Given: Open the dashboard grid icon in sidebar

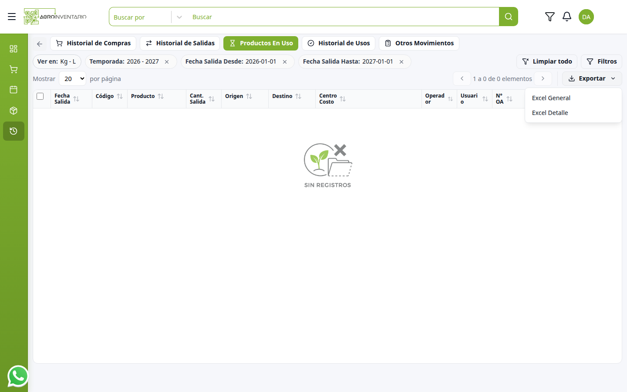Looking at the screenshot, I should (x=13, y=48).
